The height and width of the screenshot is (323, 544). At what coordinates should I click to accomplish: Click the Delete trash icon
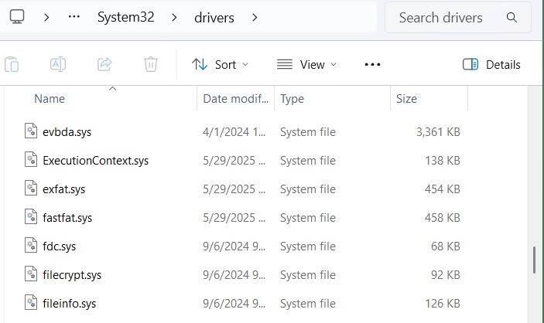(151, 64)
